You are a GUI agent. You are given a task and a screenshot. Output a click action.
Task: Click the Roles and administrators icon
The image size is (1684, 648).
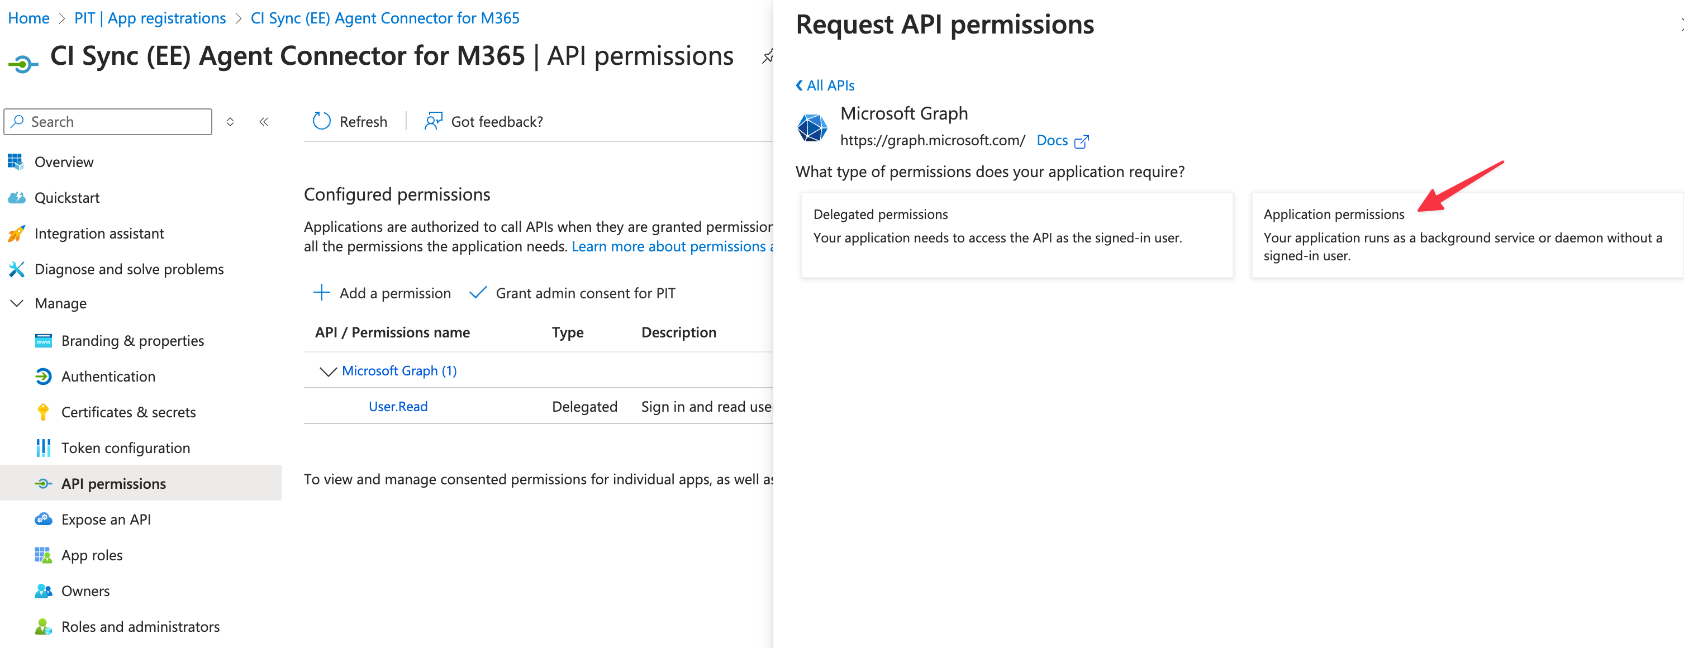43,626
